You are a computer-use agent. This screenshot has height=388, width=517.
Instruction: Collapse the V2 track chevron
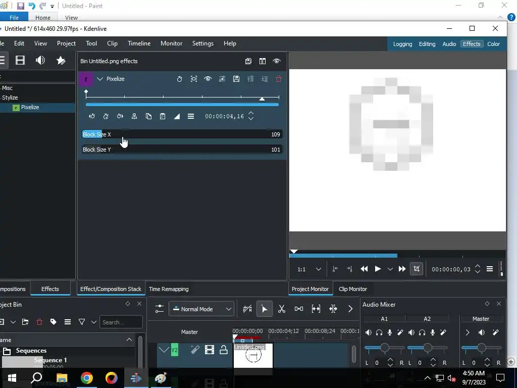tap(164, 350)
